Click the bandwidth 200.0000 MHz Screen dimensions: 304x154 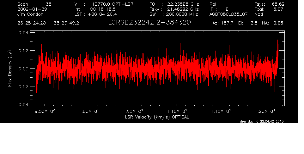(182, 14)
